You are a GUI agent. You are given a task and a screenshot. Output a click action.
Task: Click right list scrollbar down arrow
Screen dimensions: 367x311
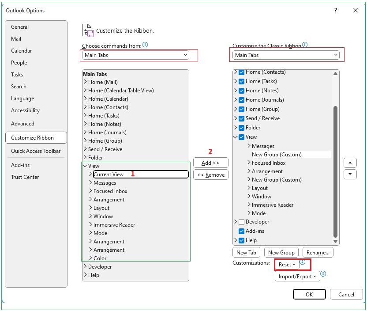click(335, 241)
